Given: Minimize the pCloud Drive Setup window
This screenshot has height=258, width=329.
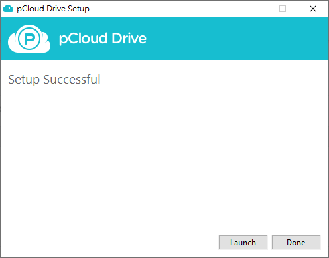Looking at the screenshot, I should click(253, 9).
